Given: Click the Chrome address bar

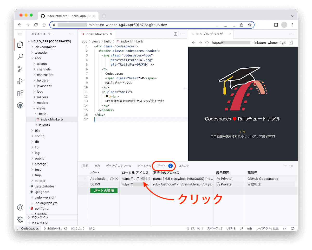Looking at the screenshot, I should point(152,25).
